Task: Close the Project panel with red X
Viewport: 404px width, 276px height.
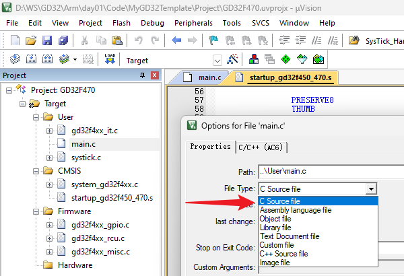Action: [x=155, y=75]
